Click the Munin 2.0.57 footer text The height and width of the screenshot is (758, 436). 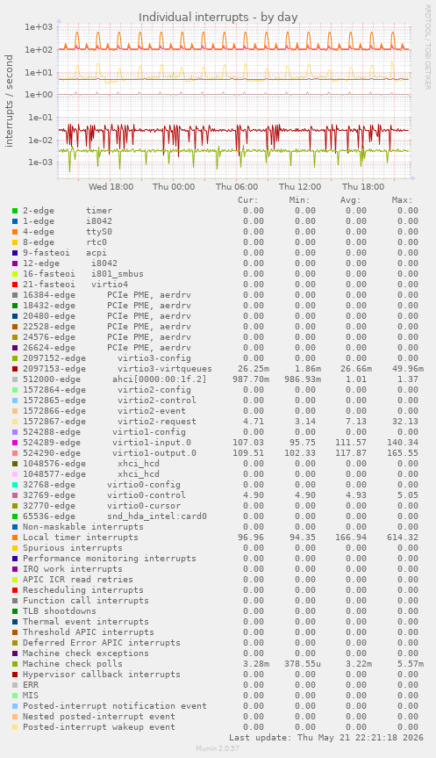pyautogui.click(x=218, y=748)
